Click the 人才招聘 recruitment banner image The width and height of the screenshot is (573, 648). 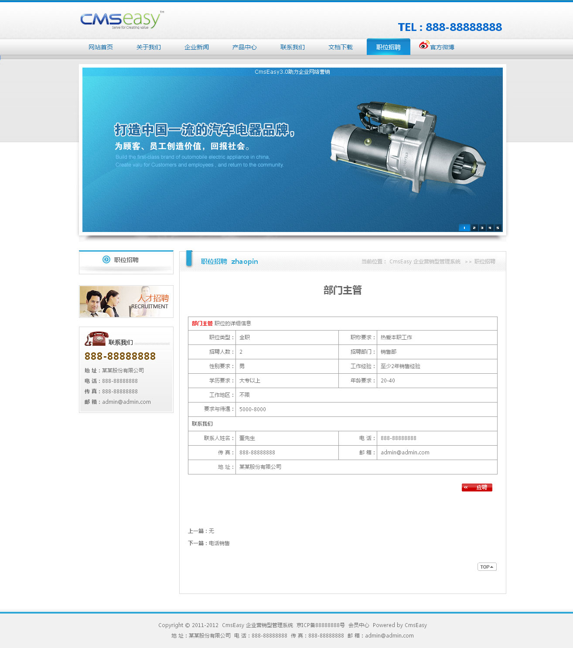pyautogui.click(x=126, y=301)
